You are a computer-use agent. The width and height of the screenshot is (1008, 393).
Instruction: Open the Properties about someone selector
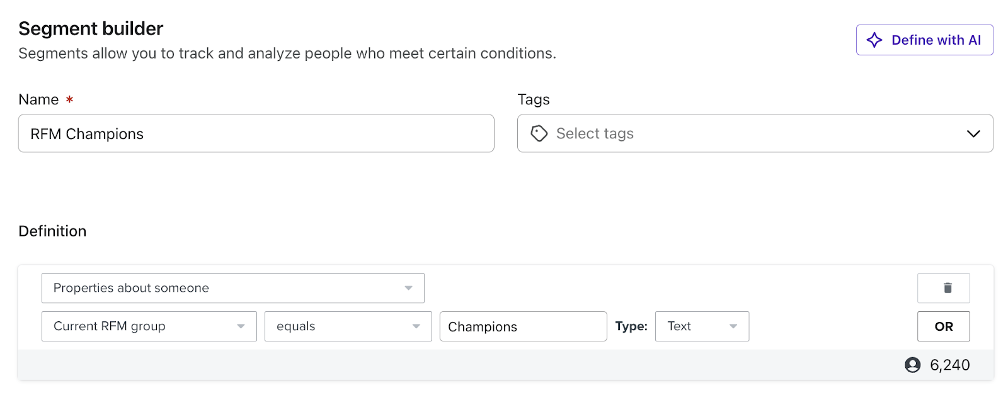(x=233, y=288)
